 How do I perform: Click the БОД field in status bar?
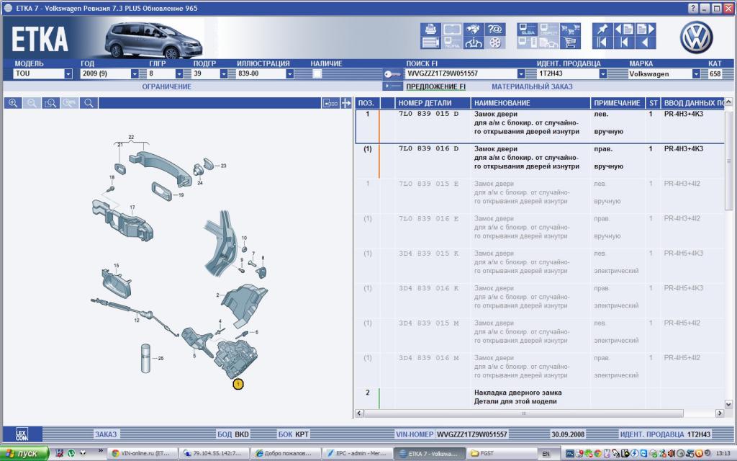click(x=233, y=434)
